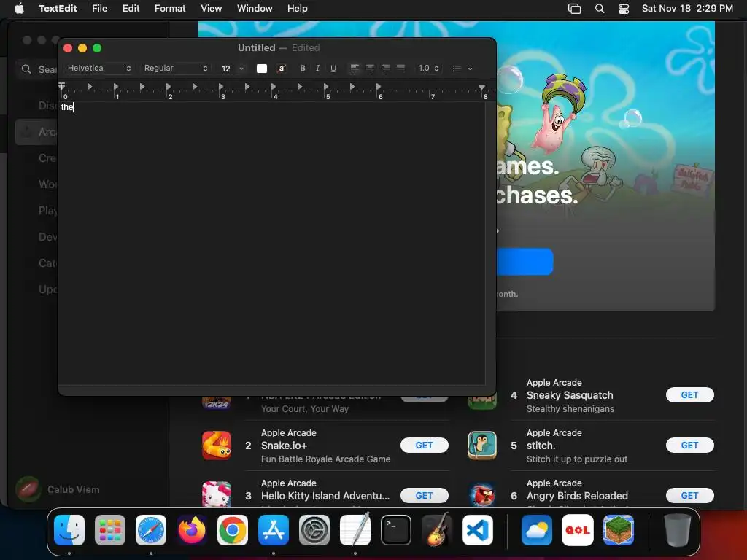Open Spotlight search in menu bar

[600, 9]
